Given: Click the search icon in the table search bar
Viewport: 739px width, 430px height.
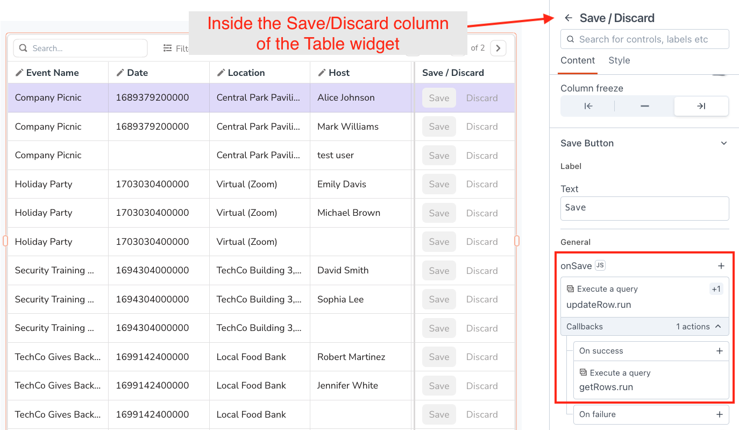Looking at the screenshot, I should 23,48.
